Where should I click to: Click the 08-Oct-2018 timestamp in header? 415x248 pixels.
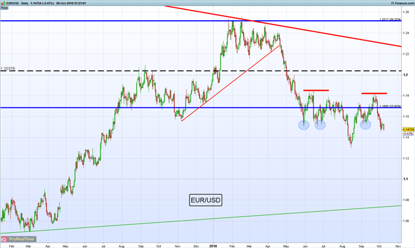coord(71,3)
